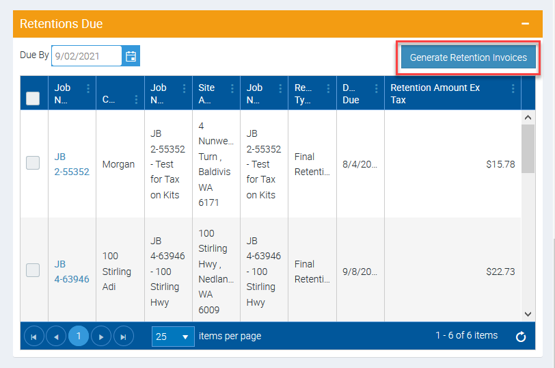
Task: Check the JB 4-63946 row checkbox
Action: pos(33,270)
